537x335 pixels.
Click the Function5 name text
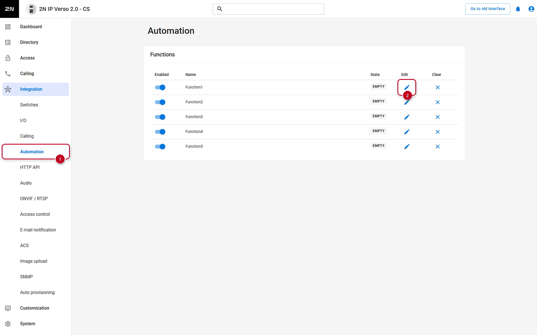194,146
